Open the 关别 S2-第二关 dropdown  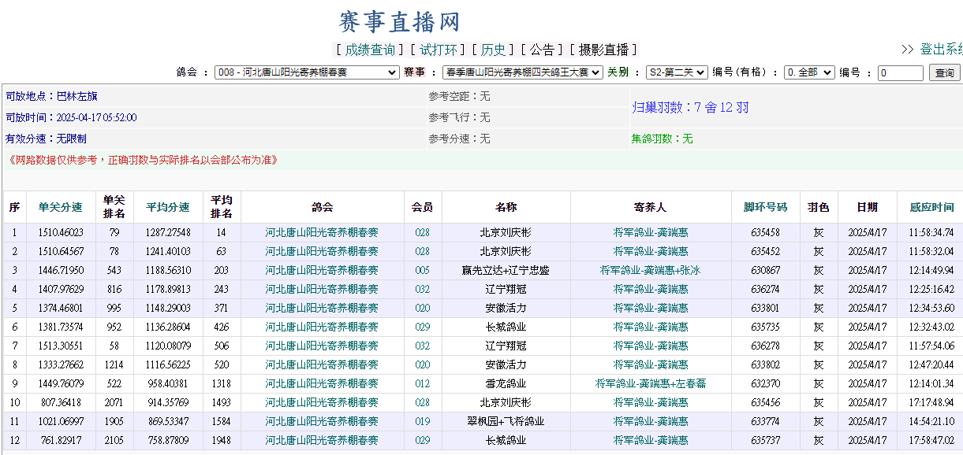[677, 72]
